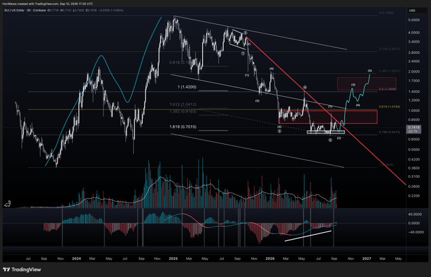The height and width of the screenshot is (277, 431).
Task: Click the 0.2600 price axis label
Action: tap(414, 187)
